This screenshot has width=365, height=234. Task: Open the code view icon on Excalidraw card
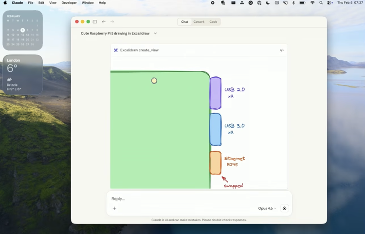coord(281,50)
